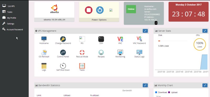Click the broken image icon in Power Options

(111, 10)
